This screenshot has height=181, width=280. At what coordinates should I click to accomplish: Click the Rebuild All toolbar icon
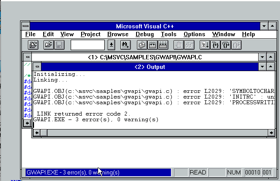click(x=163, y=45)
